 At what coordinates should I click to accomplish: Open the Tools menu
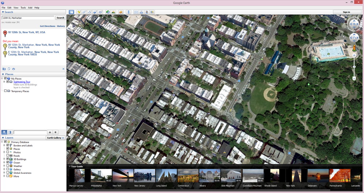[23, 8]
